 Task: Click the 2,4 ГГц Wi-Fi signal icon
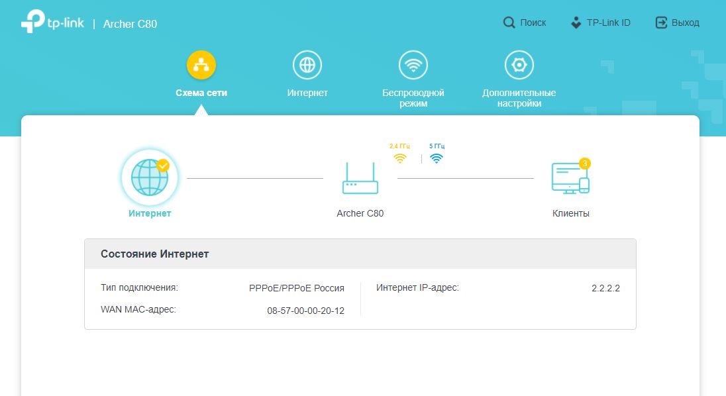click(x=399, y=158)
